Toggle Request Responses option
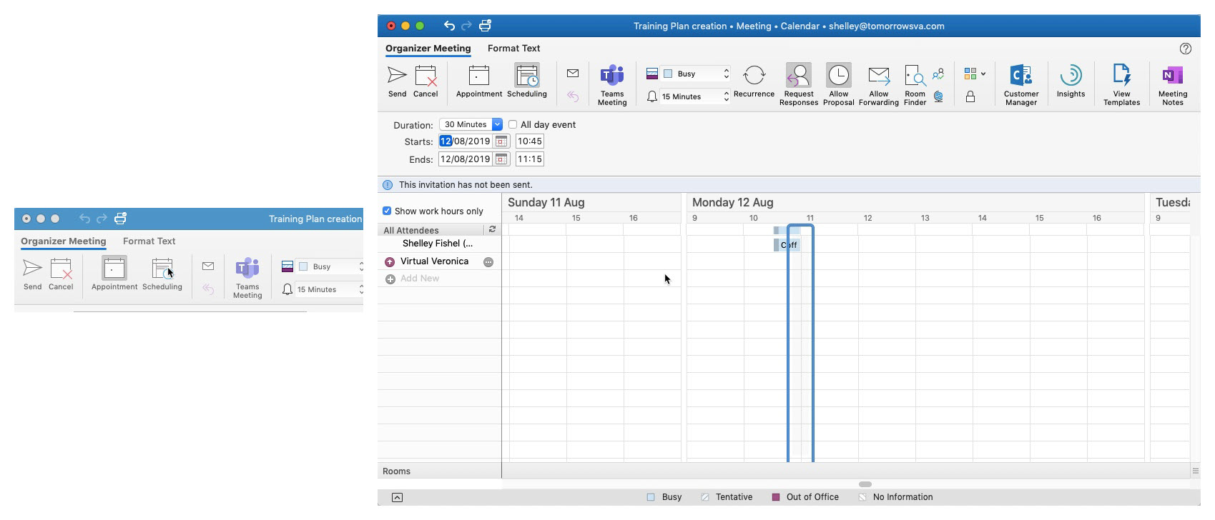 [x=799, y=84]
